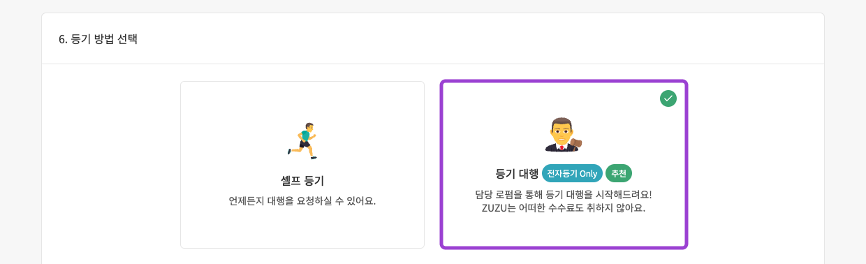Select the 등기 대행 option card
Screen dimensions: 866x264
coord(564,164)
